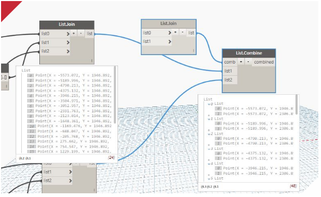Click the list0 input port on the dark-header List.Join

coord(55,34)
